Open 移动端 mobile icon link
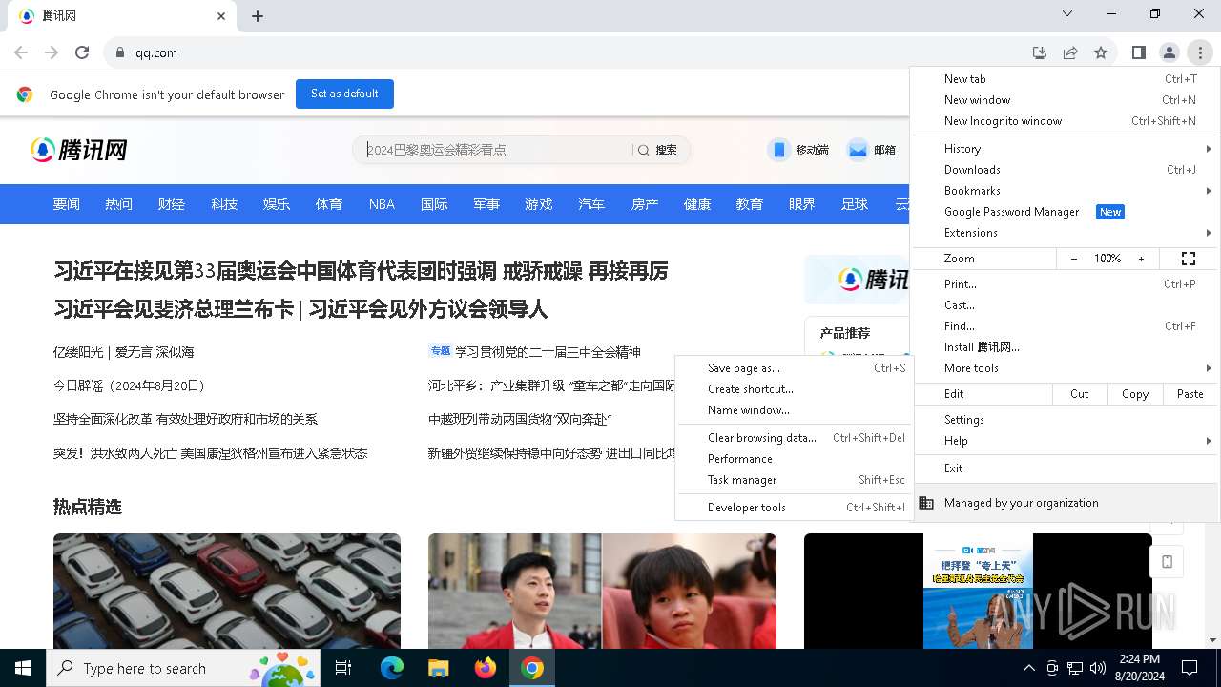Image resolution: width=1221 pixels, height=687 pixels. (x=798, y=150)
